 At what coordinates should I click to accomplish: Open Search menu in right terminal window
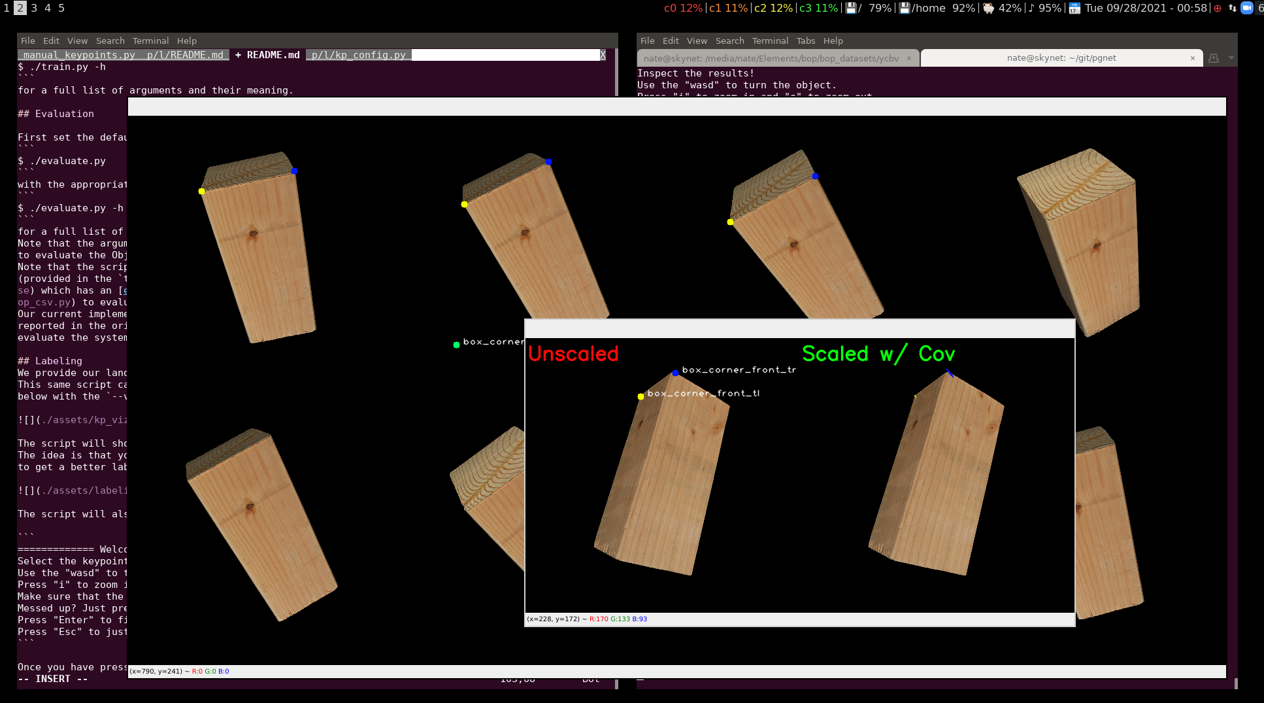pyautogui.click(x=730, y=41)
